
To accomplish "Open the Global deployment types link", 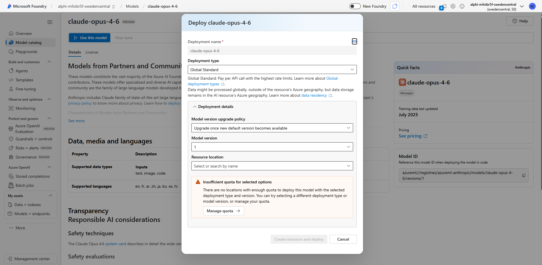I will 263,81.
